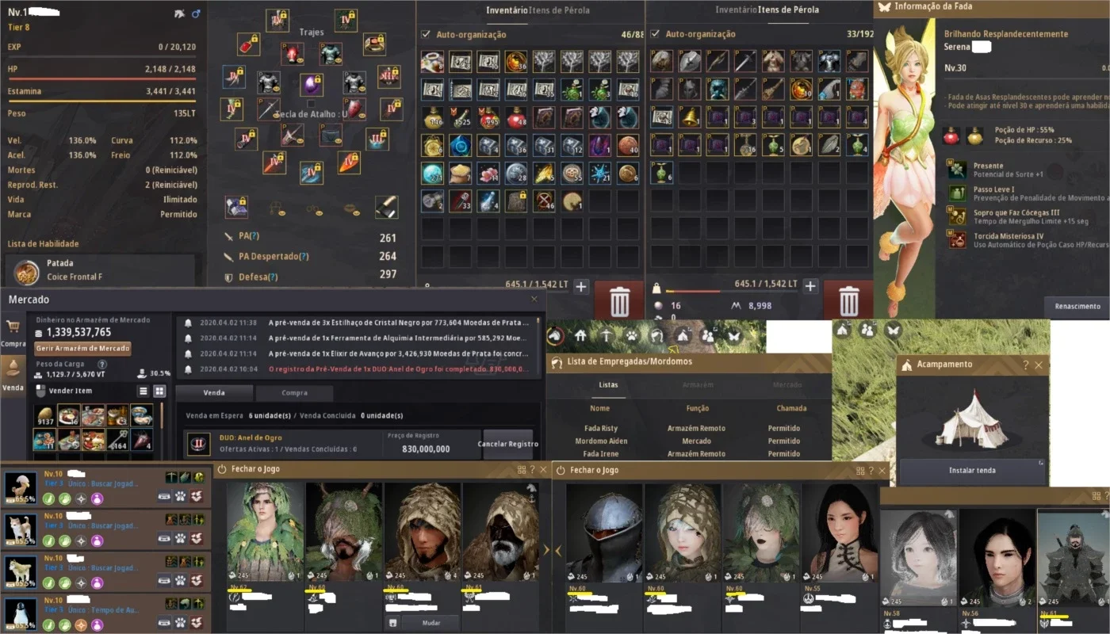Switch Vender Item to list view
Image resolution: width=1110 pixels, height=634 pixels.
coord(144,391)
